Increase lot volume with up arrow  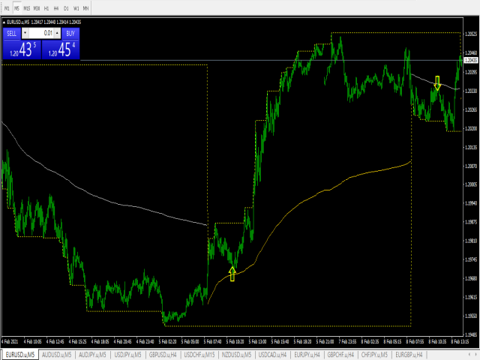[57, 33]
